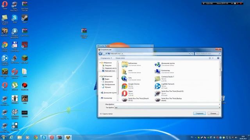Click the search field in the save dialog

[208, 54]
